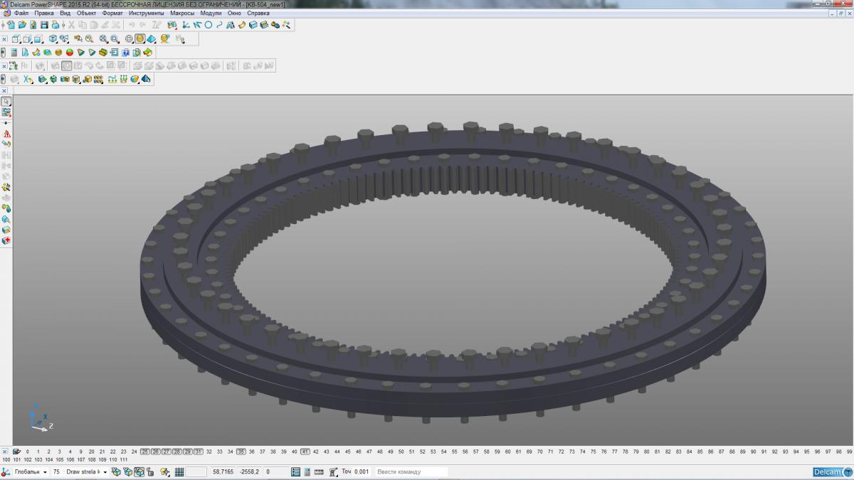Toggle level 31 visibility
The height and width of the screenshot is (480, 854).
[x=198, y=452]
